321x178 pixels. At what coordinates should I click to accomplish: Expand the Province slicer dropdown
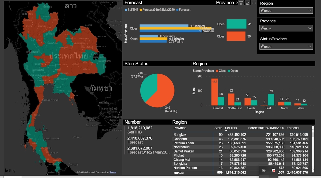point(286,28)
